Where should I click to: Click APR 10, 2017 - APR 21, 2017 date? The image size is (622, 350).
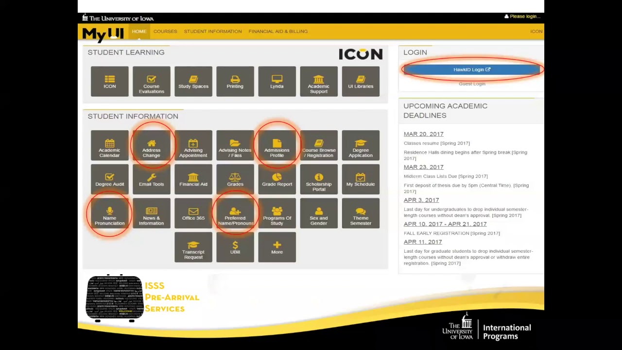point(445,224)
